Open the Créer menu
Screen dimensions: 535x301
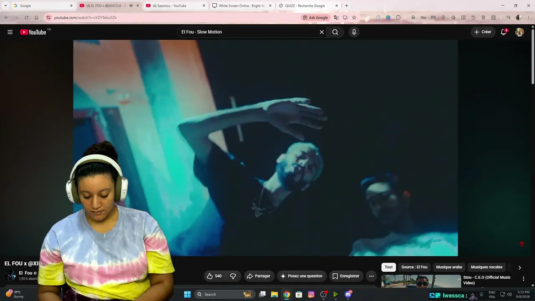[483, 32]
